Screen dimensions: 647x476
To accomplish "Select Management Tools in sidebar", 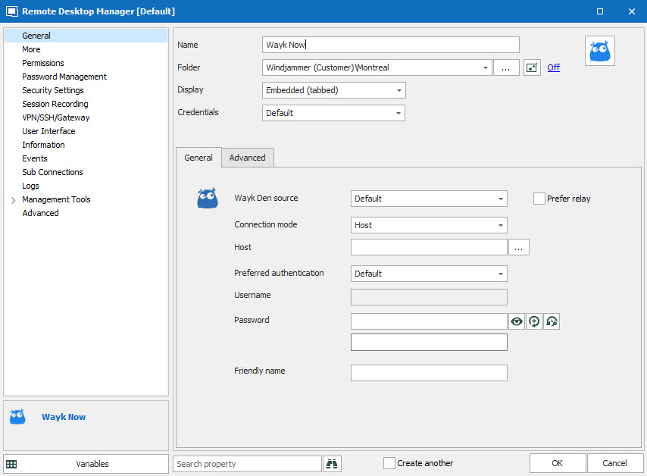I will coord(56,199).
